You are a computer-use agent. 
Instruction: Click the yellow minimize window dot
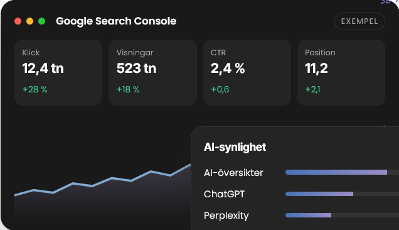pos(29,21)
